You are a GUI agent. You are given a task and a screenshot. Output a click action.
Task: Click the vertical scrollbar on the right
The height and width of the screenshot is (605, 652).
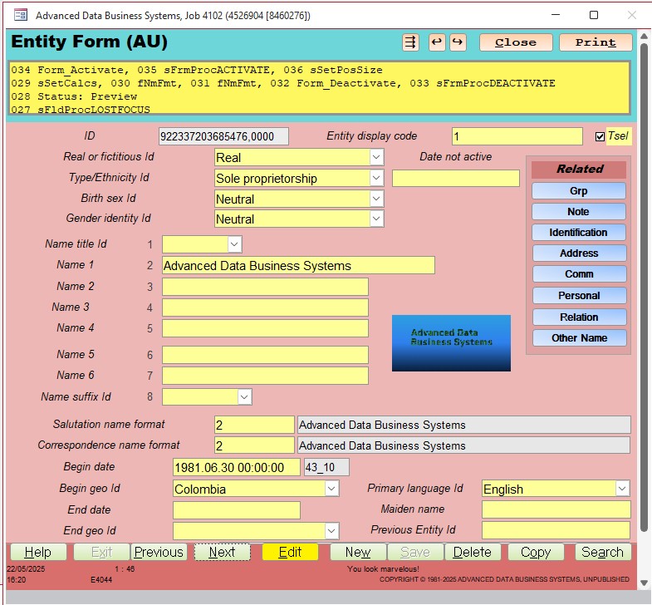(x=644, y=291)
